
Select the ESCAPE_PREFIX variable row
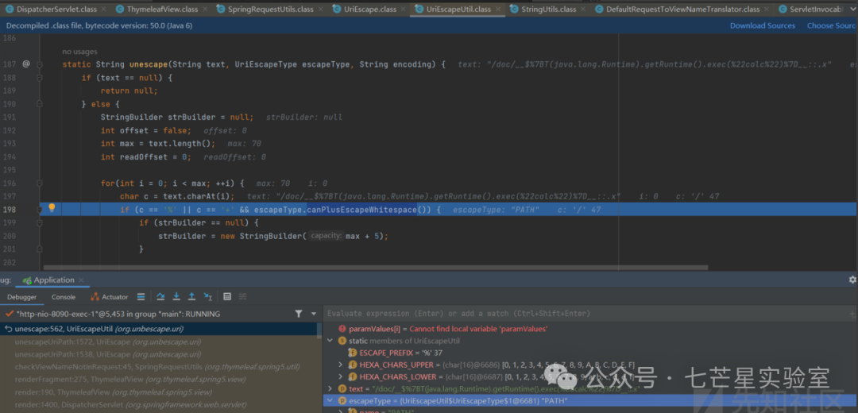click(590, 353)
